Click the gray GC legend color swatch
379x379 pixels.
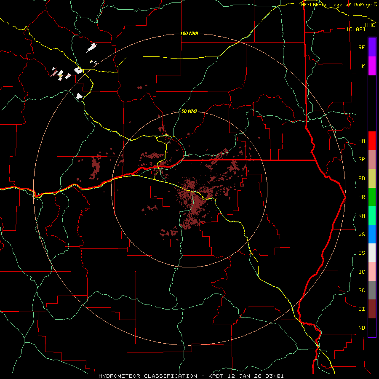click(372, 290)
